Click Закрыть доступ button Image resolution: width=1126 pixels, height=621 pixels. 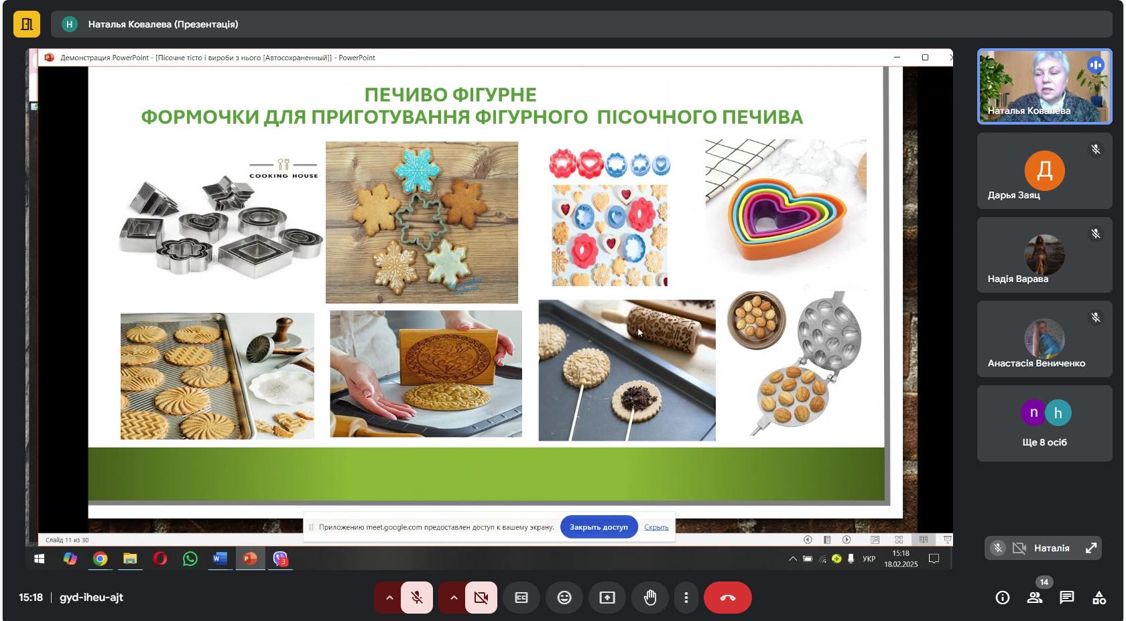coord(599,527)
